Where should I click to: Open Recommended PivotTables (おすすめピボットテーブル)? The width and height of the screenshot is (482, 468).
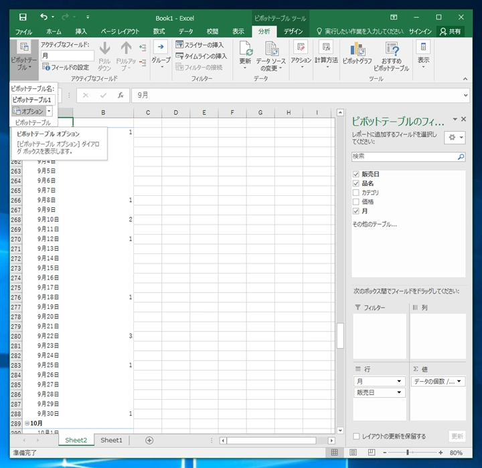tap(392, 57)
